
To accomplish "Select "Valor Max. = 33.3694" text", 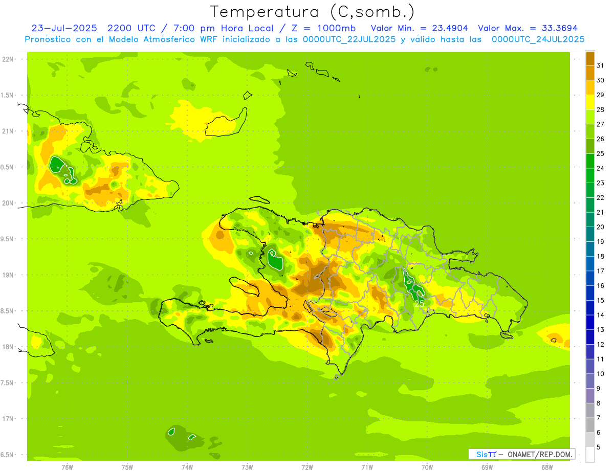I will point(528,28).
